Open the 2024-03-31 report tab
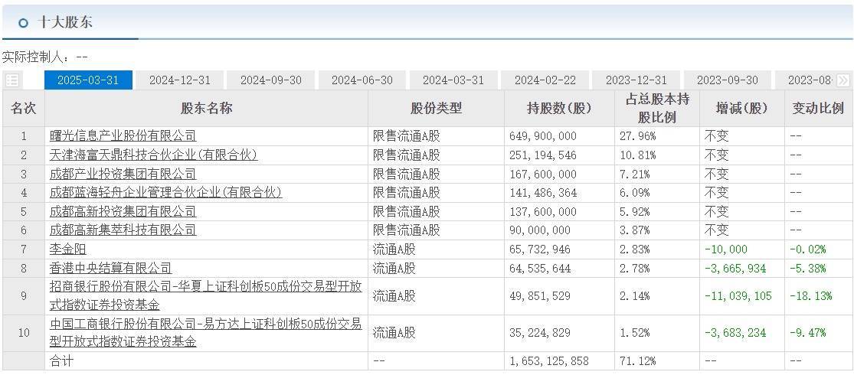Image resolution: width=854 pixels, height=375 pixels. pos(453,80)
